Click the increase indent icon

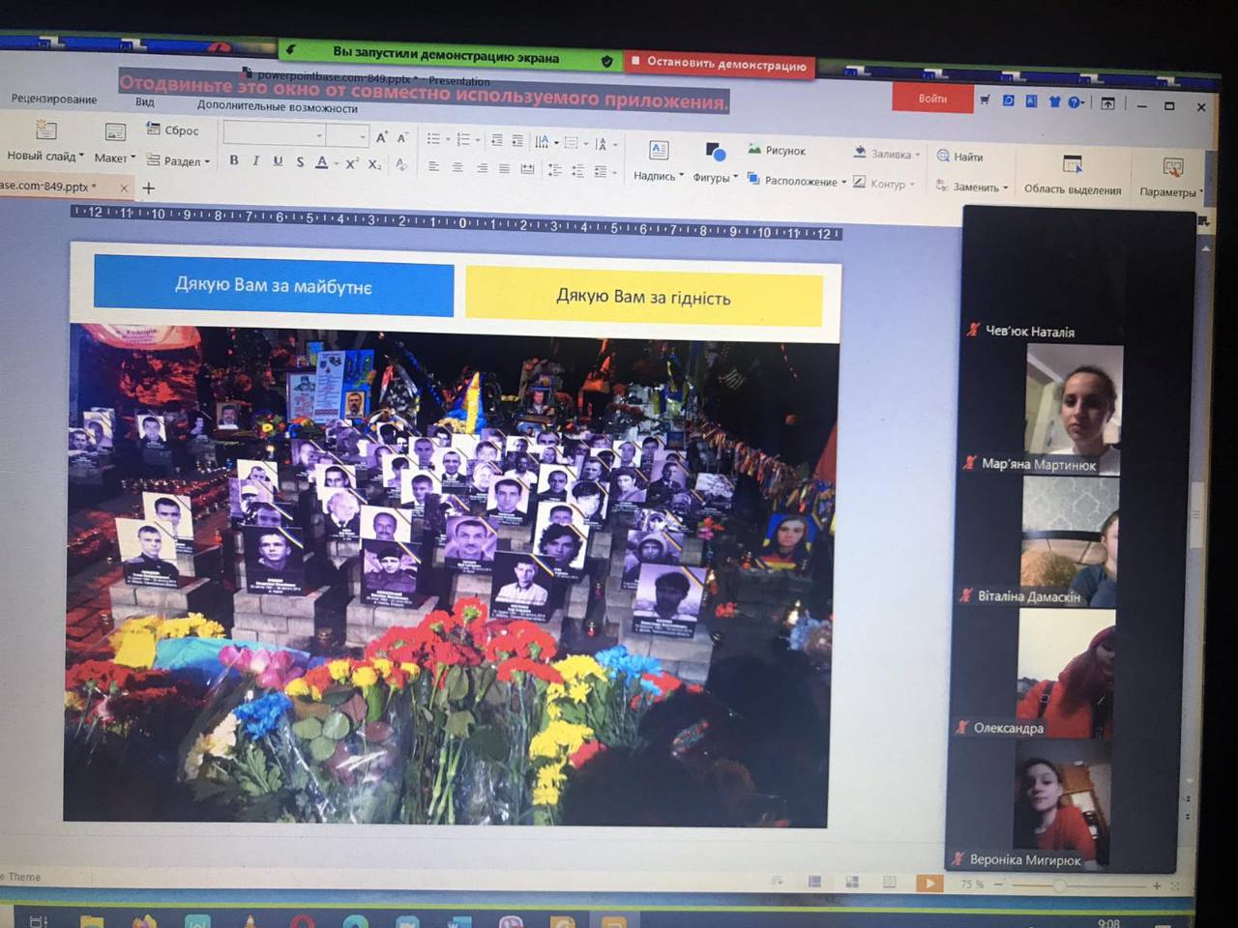[517, 141]
